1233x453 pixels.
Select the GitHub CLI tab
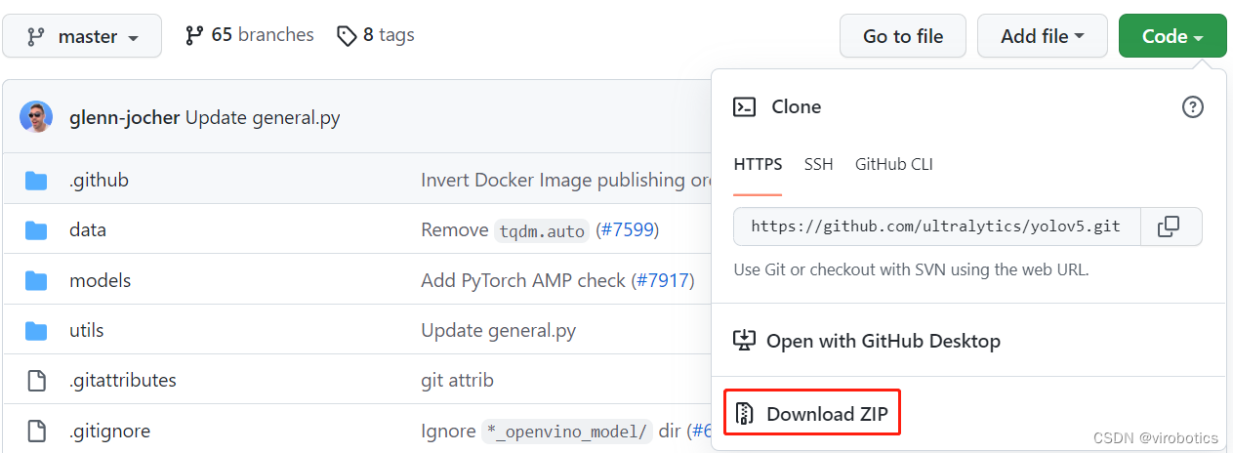[x=893, y=164]
